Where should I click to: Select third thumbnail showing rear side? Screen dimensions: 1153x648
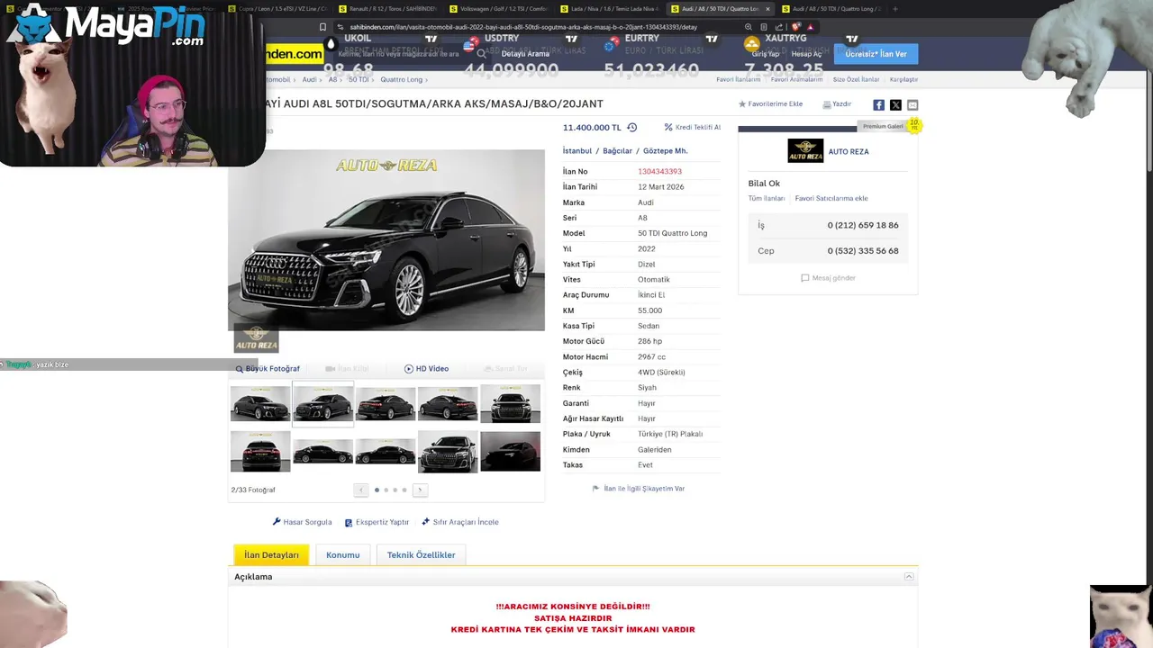pos(386,403)
